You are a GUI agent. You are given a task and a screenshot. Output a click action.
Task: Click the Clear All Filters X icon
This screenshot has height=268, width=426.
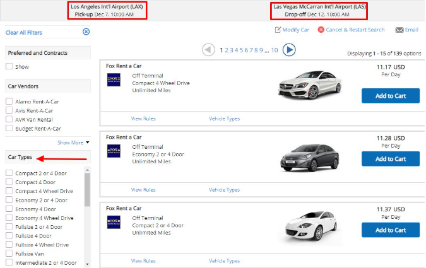click(86, 32)
